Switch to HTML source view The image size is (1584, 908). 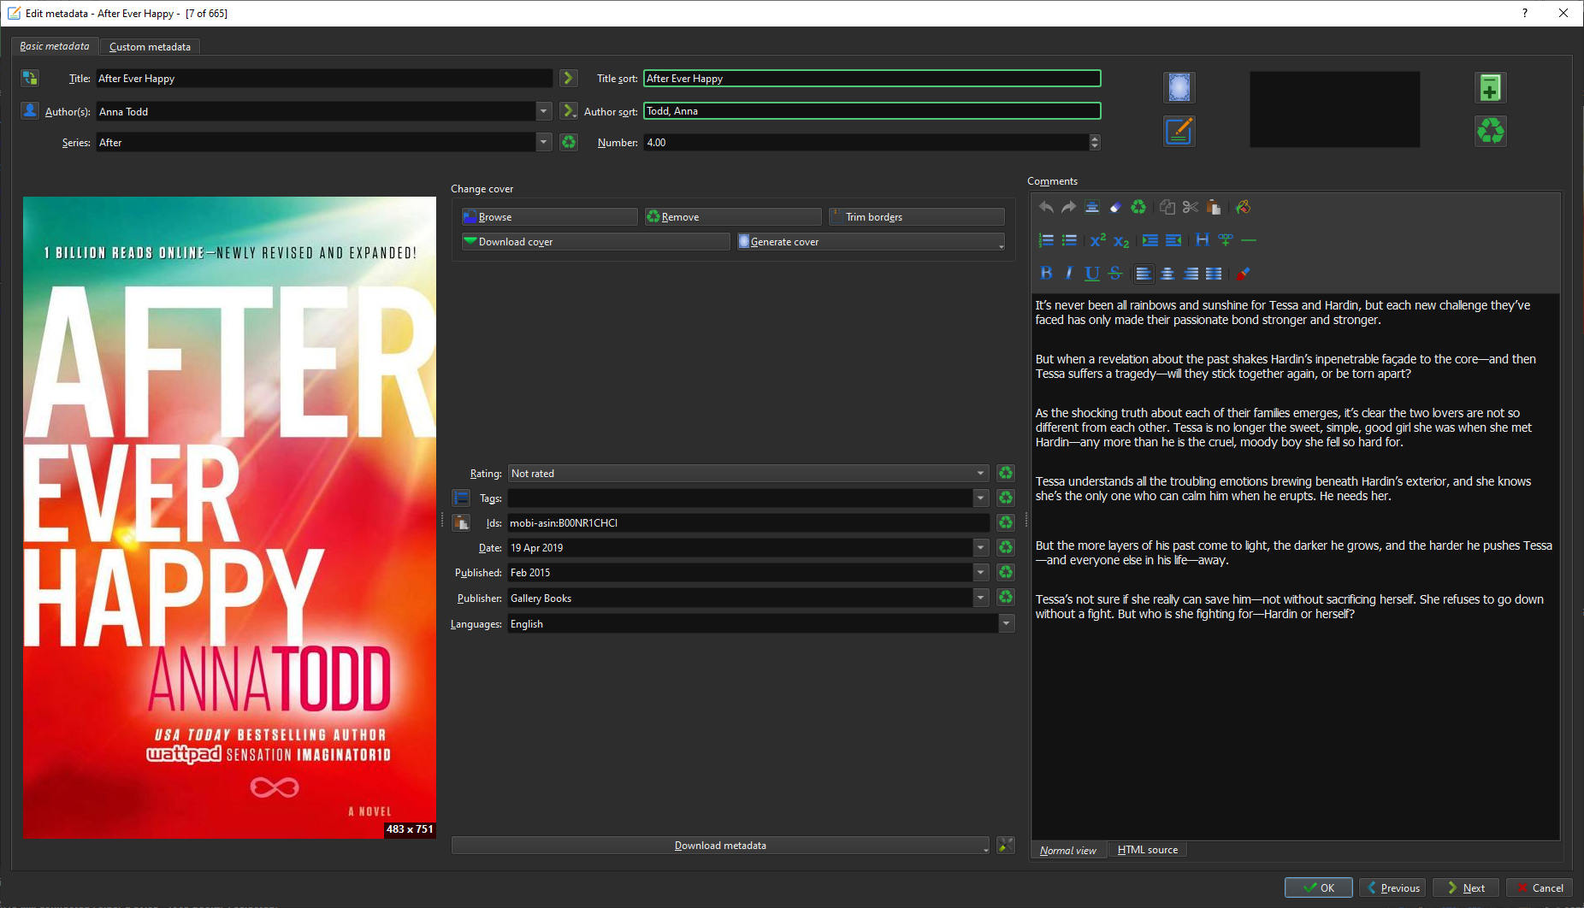[x=1147, y=850]
